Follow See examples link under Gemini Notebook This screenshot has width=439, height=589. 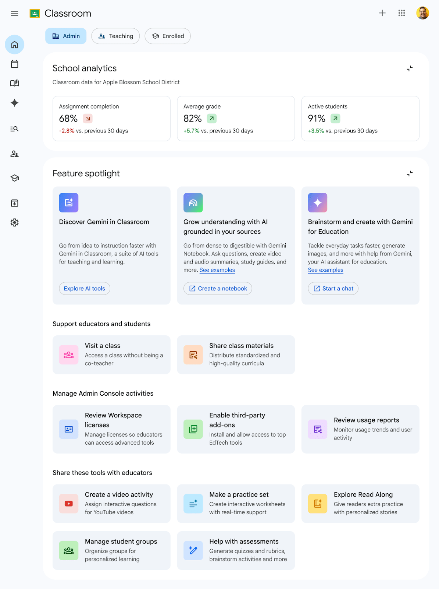point(217,270)
